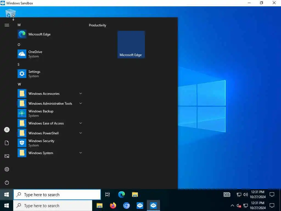The width and height of the screenshot is (281, 211).
Task: Show hidden icons in host tray
Action: coord(232,206)
